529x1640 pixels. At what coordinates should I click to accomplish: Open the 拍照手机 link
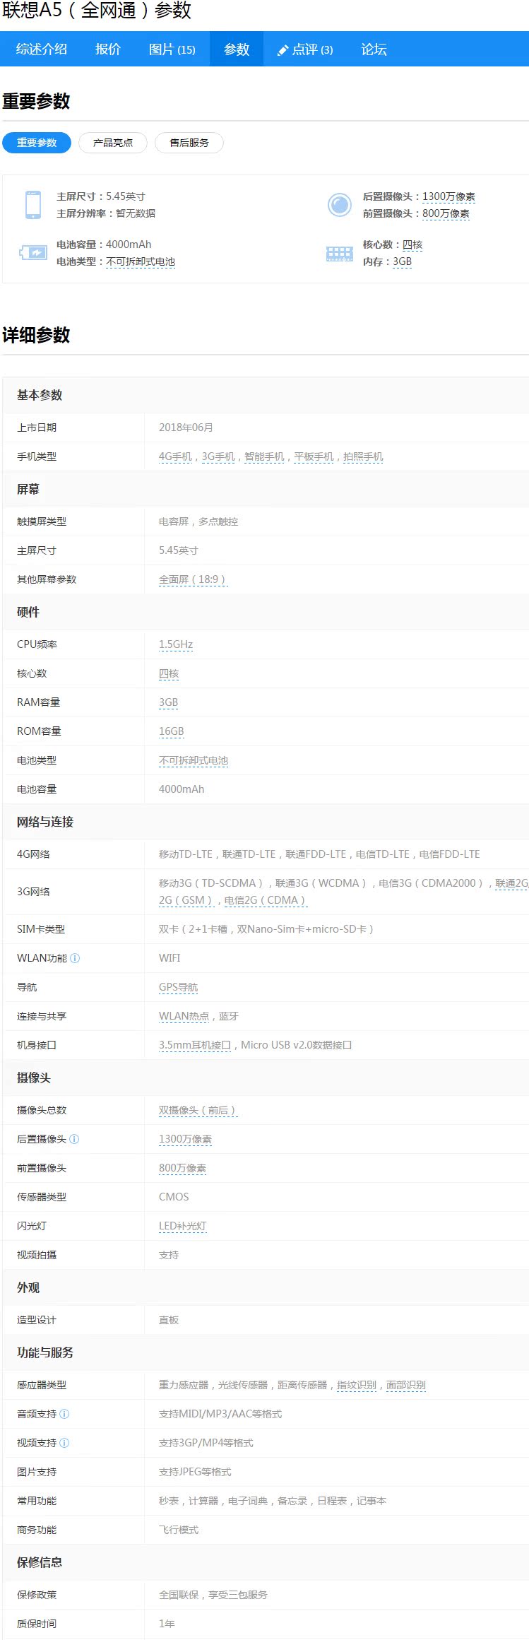(363, 456)
